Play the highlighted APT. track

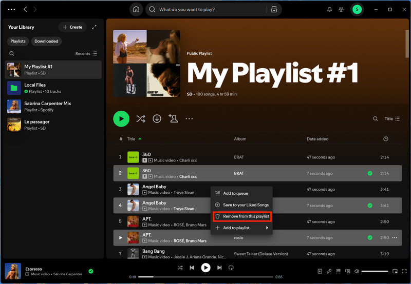pos(121,238)
